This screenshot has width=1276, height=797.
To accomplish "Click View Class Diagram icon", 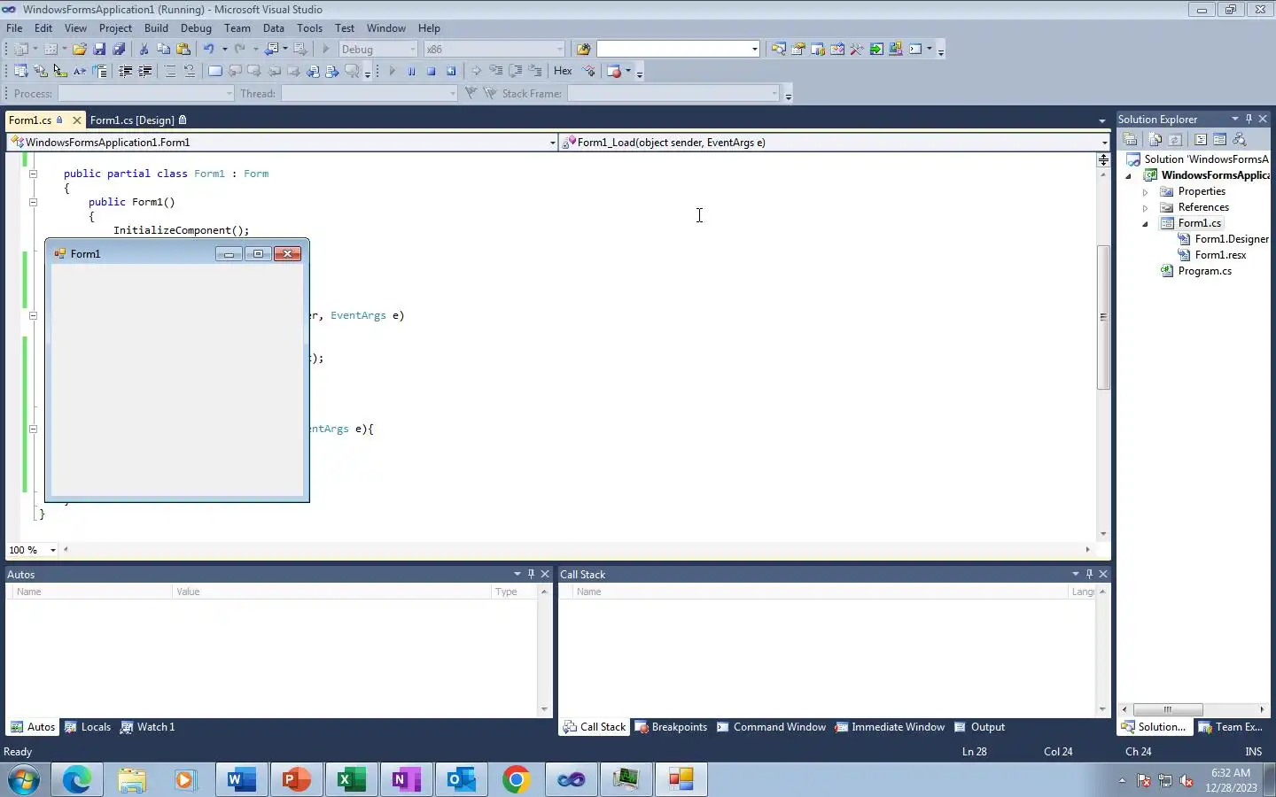I will click(x=1240, y=139).
